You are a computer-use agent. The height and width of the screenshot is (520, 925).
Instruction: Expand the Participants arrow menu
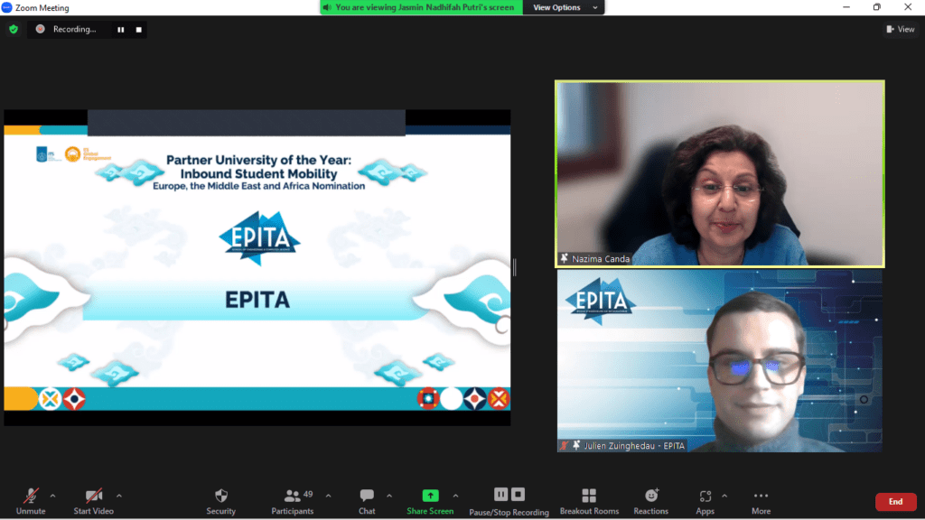tap(328, 496)
